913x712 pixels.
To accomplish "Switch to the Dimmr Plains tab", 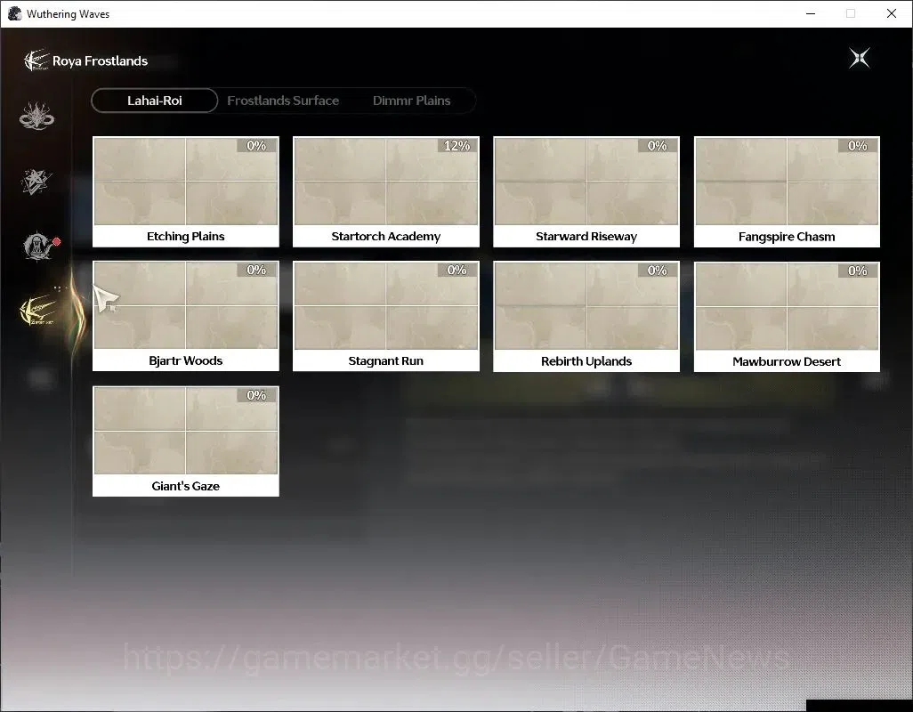I will (412, 101).
